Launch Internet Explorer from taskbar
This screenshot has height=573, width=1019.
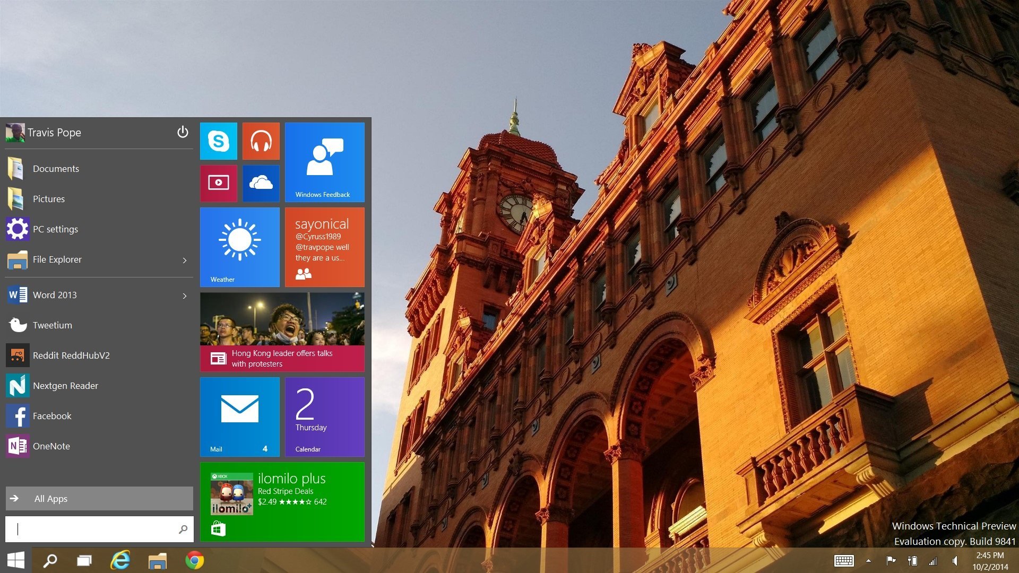pyautogui.click(x=120, y=560)
